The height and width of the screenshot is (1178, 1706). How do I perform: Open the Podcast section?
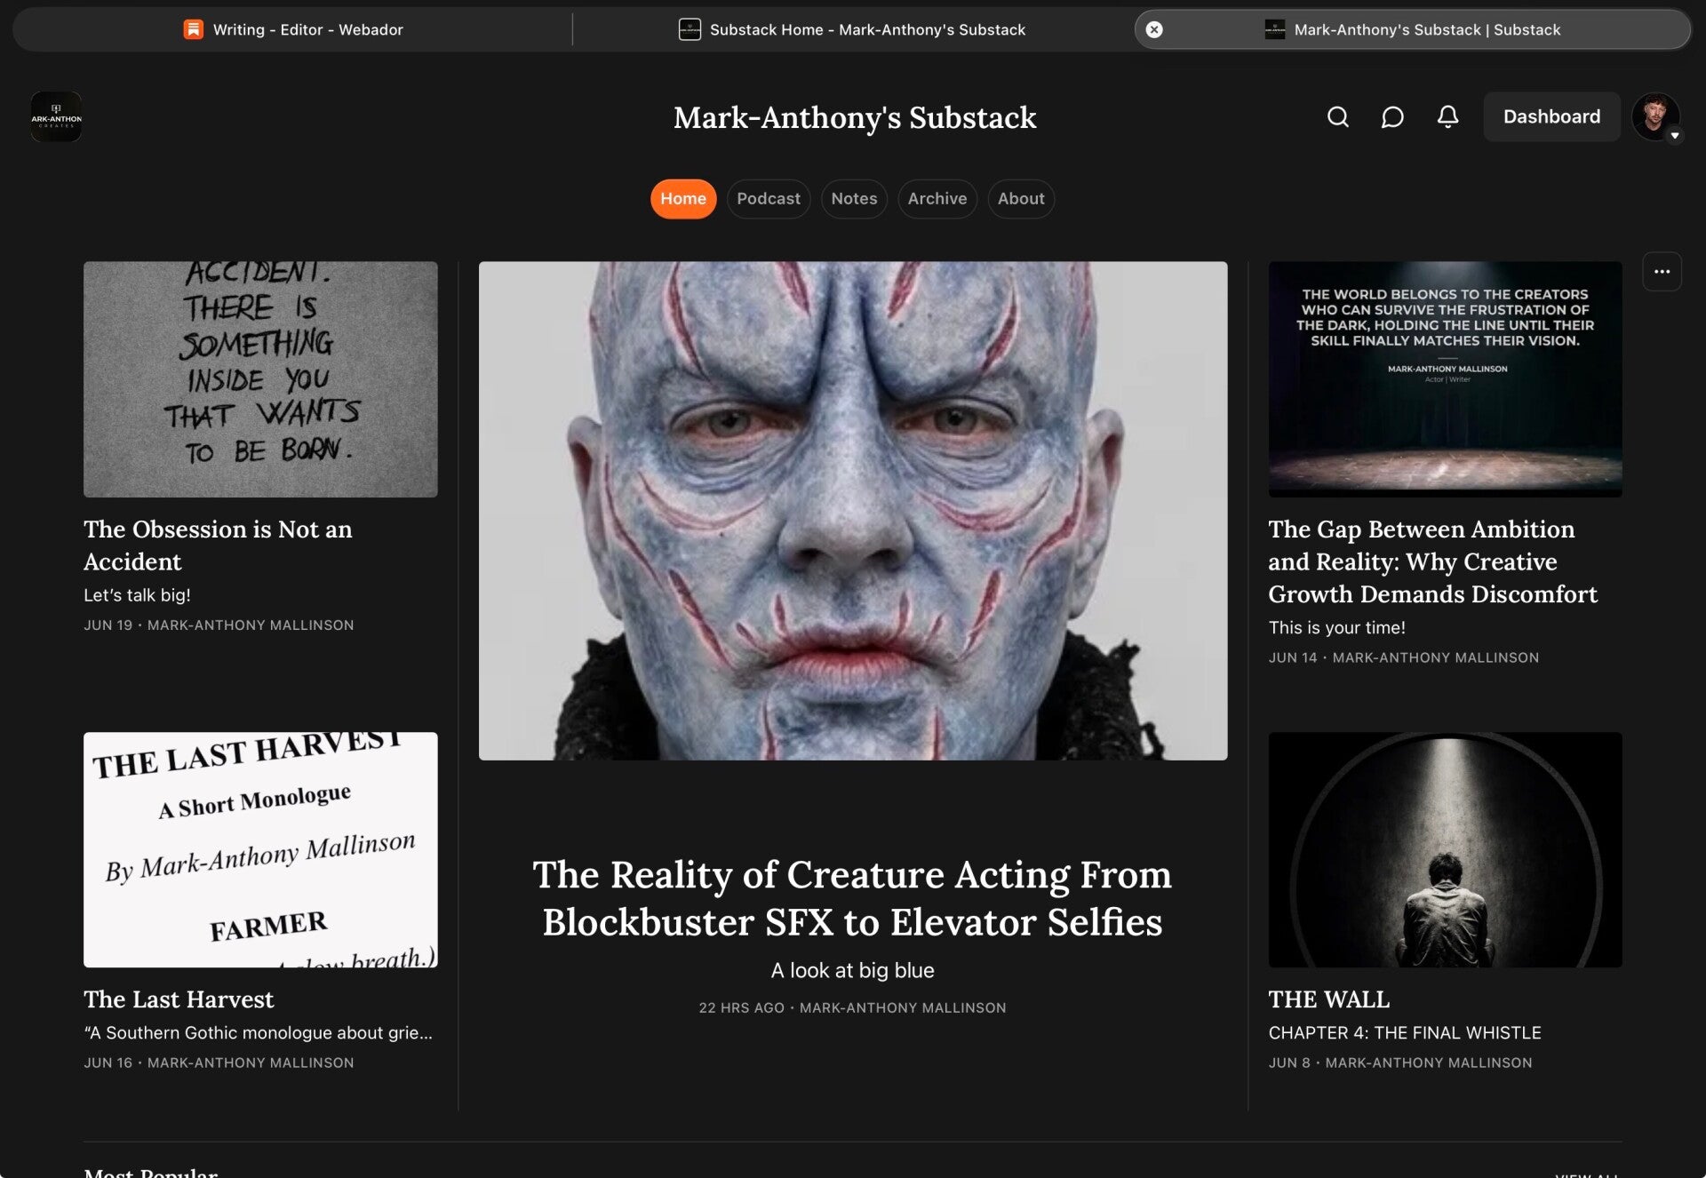pos(768,199)
